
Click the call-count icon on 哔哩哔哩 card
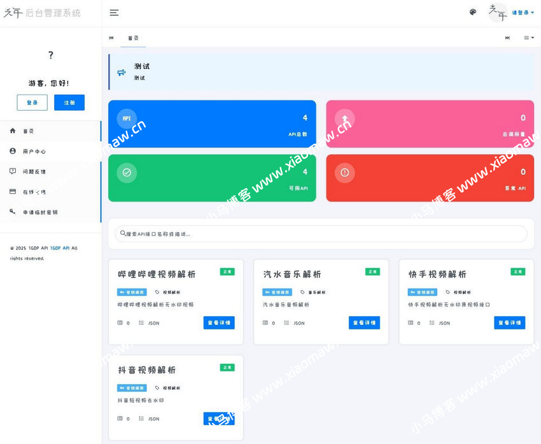(120, 323)
